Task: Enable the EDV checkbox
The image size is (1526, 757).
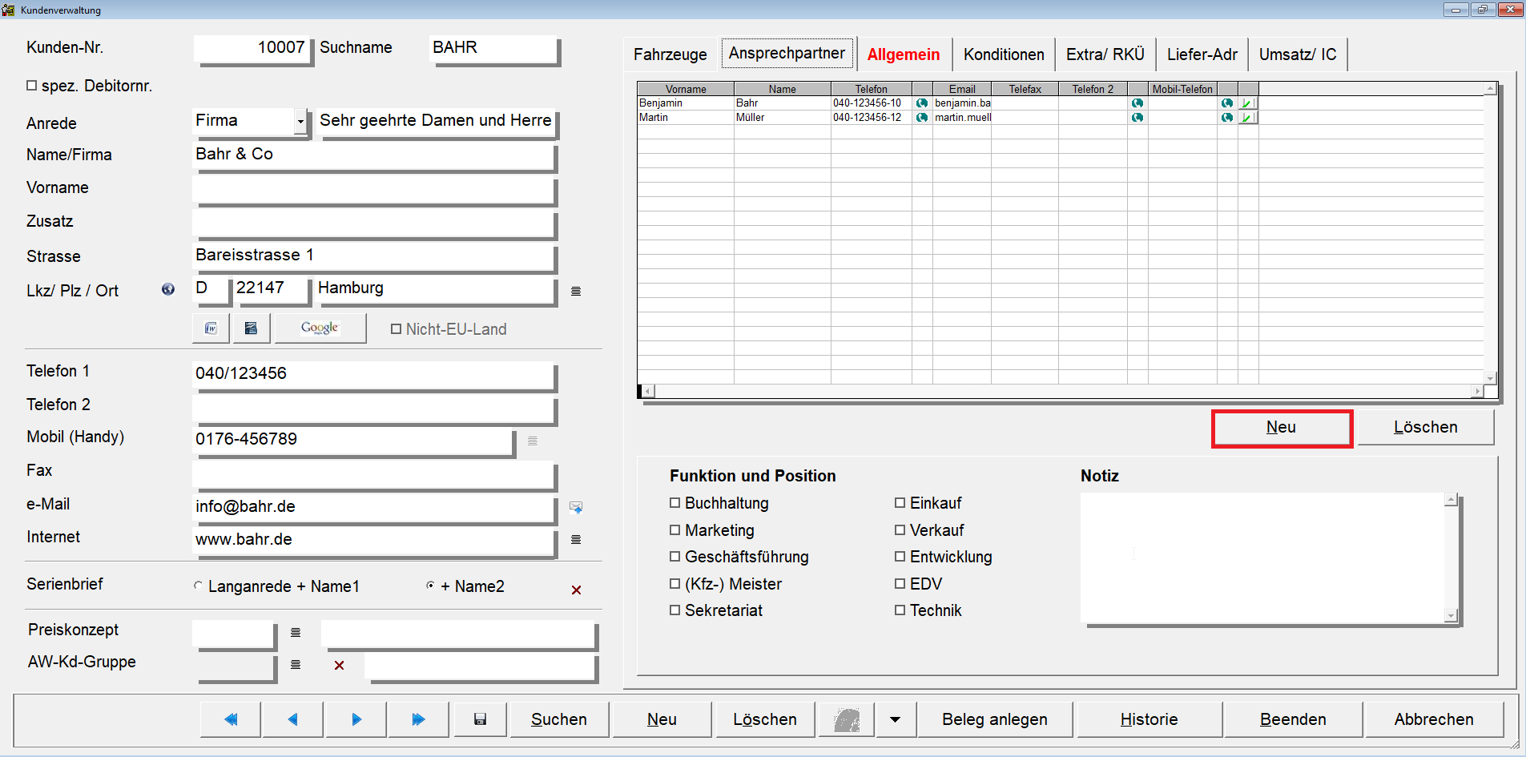Action: (x=900, y=584)
